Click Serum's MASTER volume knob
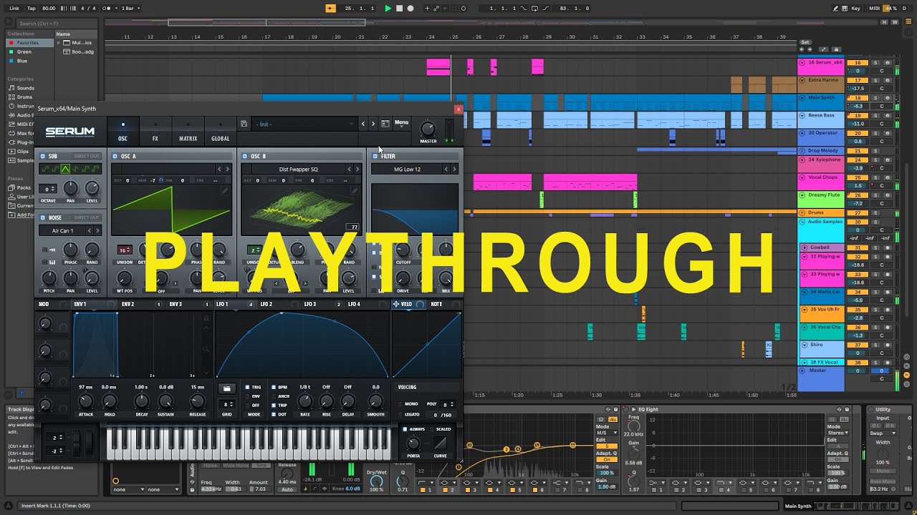This screenshot has width=917, height=515. click(428, 129)
